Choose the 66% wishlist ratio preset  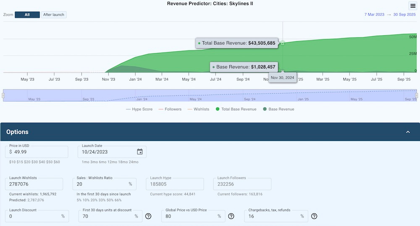[118, 200]
